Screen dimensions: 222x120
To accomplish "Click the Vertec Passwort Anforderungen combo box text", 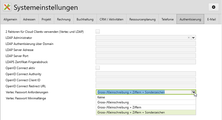I will 131,92.
